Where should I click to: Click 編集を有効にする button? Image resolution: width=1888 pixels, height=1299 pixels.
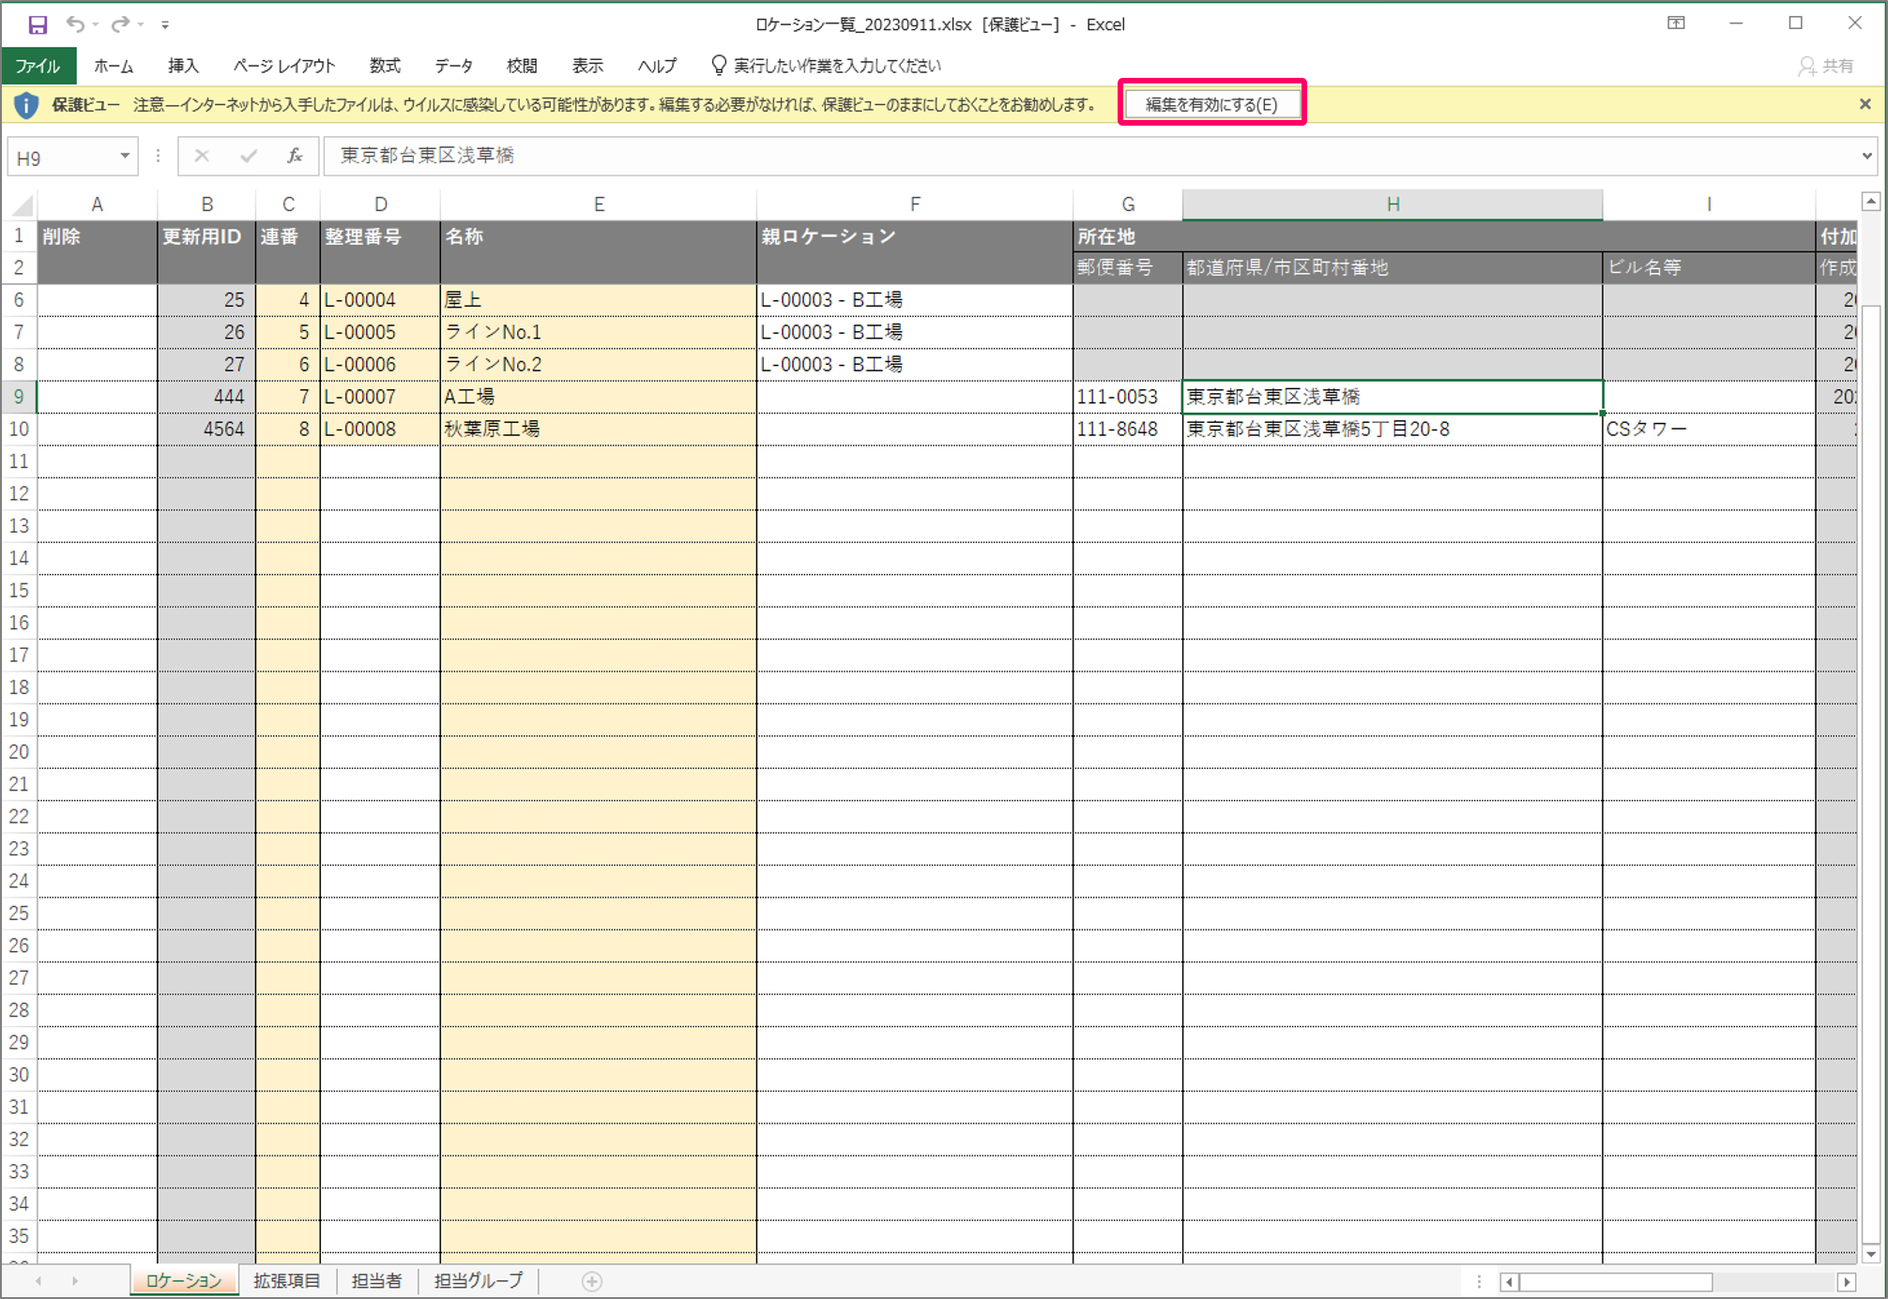coord(1211,104)
